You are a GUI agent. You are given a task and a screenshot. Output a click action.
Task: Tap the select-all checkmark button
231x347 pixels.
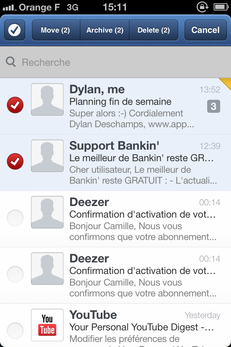tap(14, 30)
